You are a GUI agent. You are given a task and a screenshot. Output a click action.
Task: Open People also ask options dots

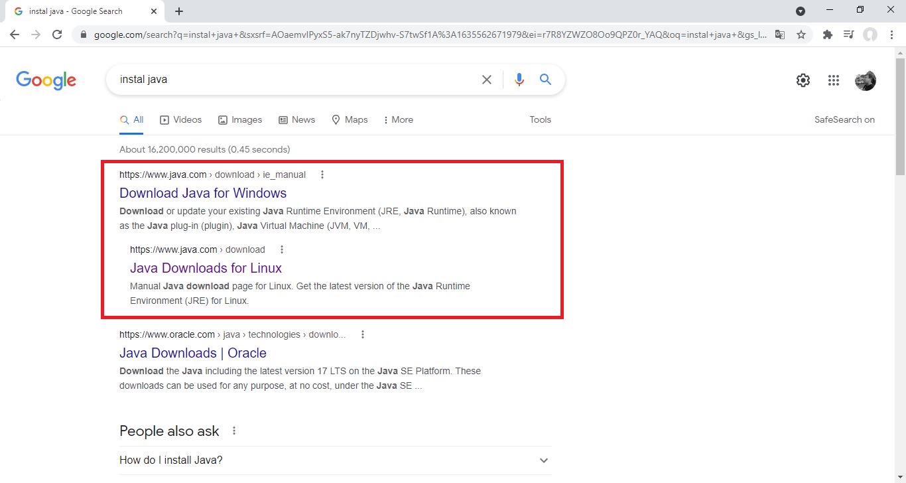tap(234, 431)
